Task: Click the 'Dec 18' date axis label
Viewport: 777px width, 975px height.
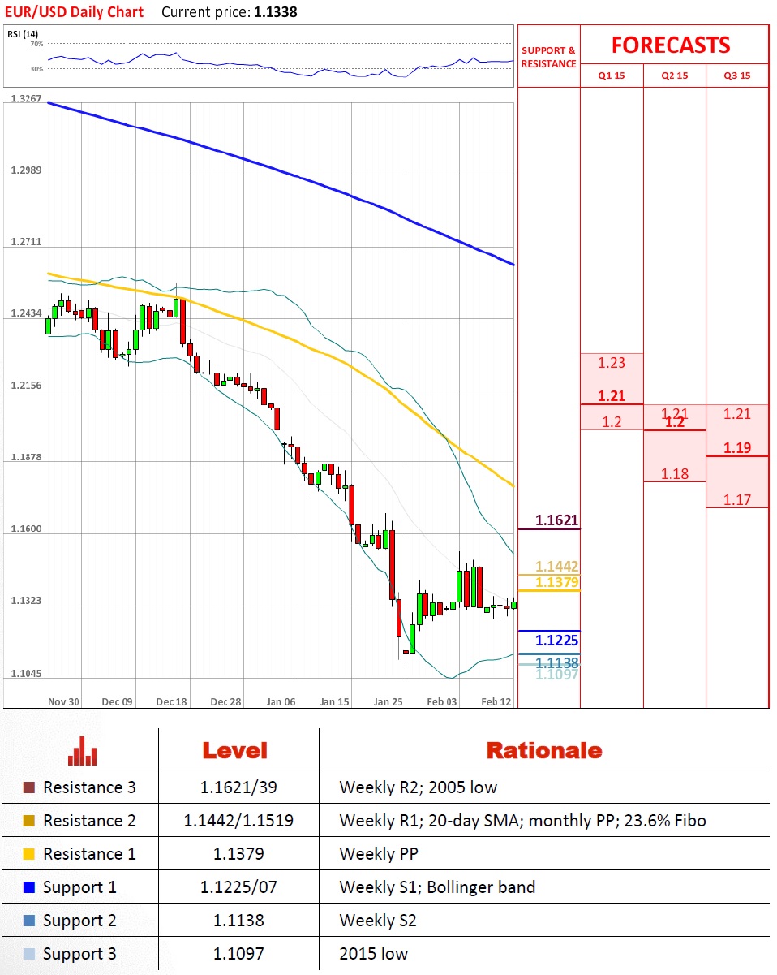Action: pyautogui.click(x=173, y=701)
